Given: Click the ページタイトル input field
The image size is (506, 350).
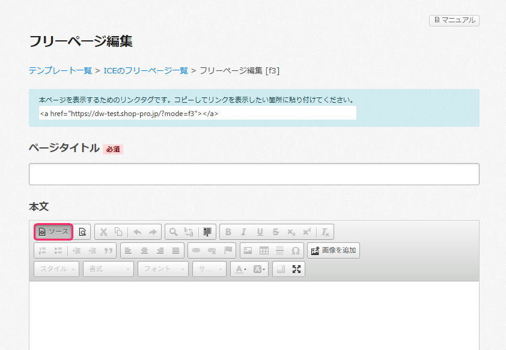Looking at the screenshot, I should [254, 174].
